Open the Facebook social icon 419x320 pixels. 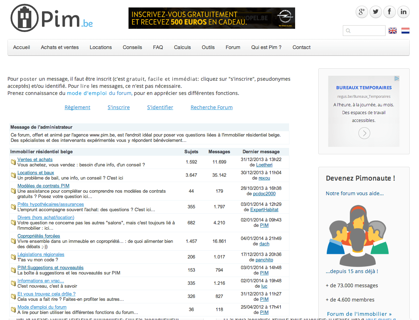389,12
